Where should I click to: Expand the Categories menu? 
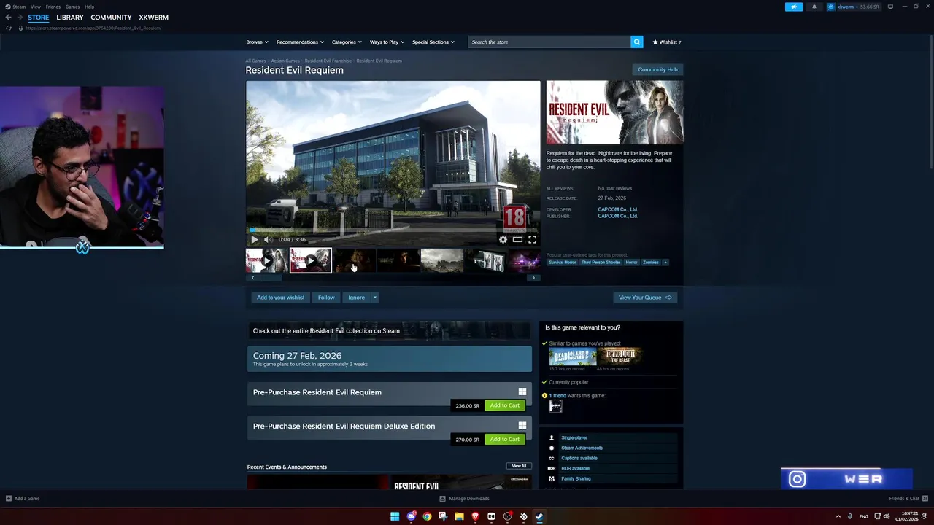[347, 42]
